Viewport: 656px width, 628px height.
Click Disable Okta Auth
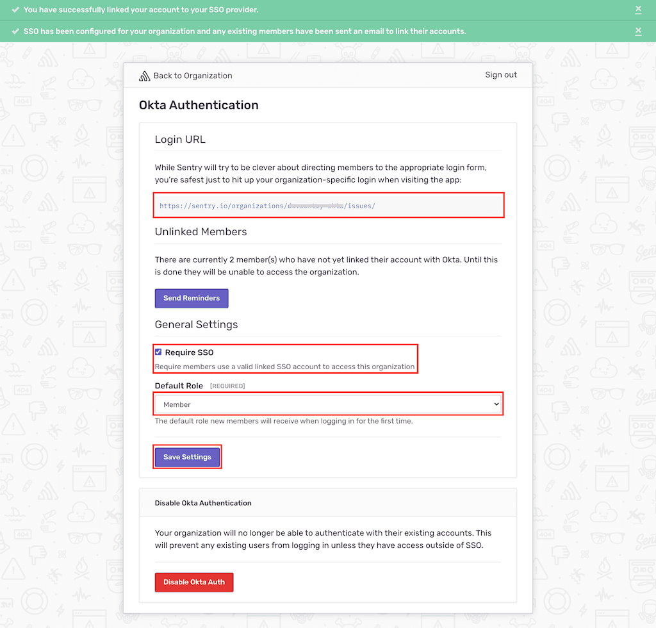click(x=193, y=582)
